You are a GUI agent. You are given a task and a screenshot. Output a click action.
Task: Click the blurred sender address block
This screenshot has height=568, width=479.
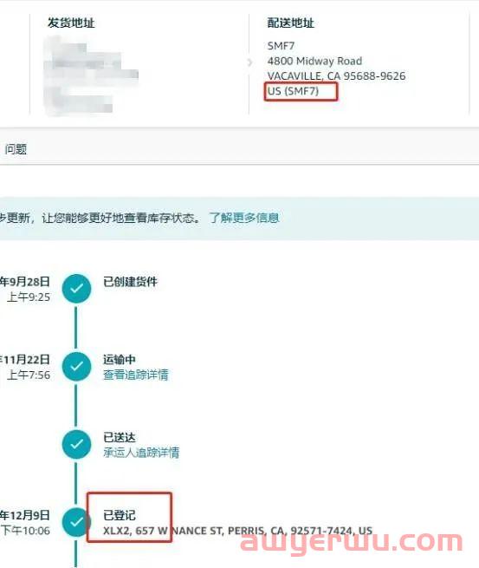coord(90,75)
